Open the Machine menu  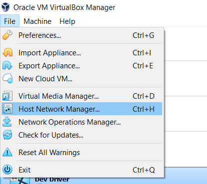tap(37, 21)
